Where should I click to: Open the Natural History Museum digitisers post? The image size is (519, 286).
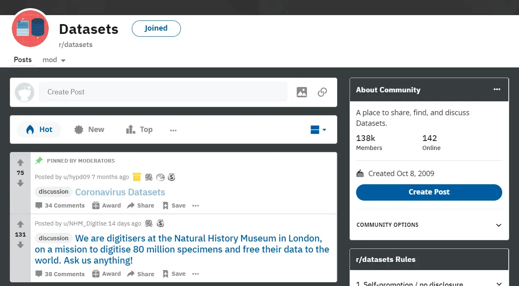pos(182,249)
